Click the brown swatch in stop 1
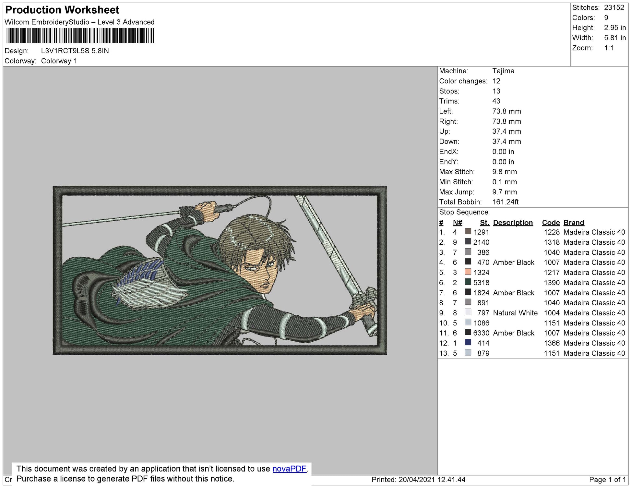631x488 pixels. pos(468,232)
